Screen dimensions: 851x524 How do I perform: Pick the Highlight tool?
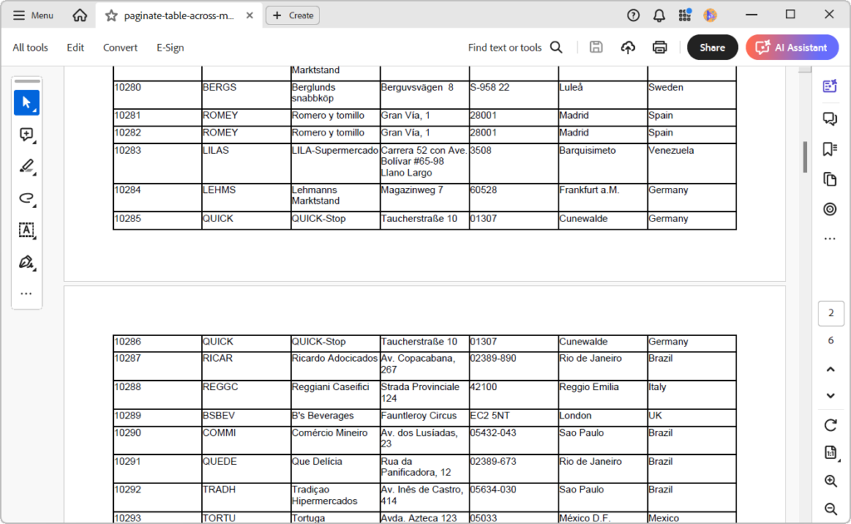click(26, 166)
